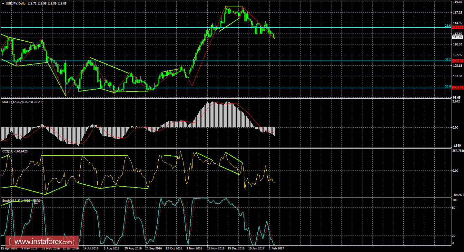
Task: Click the 19 Dec 2016 date label
Action: [236, 248]
